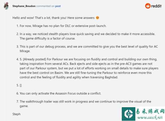Click the '[Already posted]' text
The height and width of the screenshot is (121, 165).
(34, 59)
